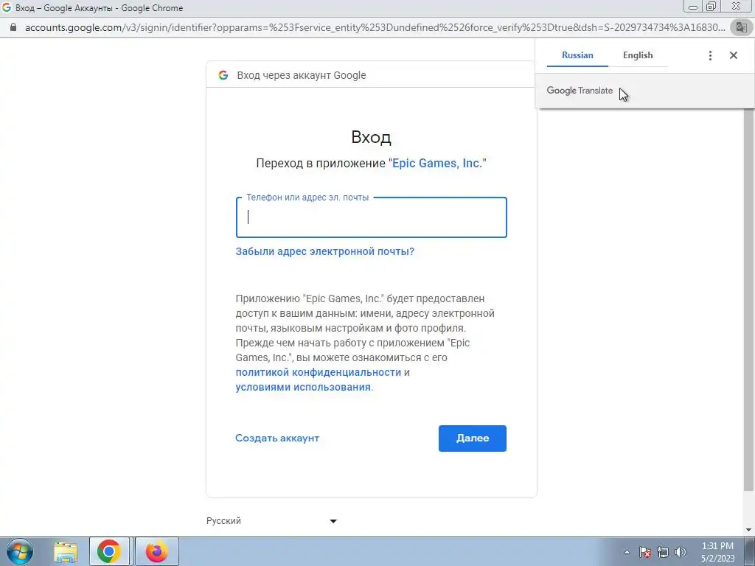Open Firefox from the taskbar

(157, 551)
